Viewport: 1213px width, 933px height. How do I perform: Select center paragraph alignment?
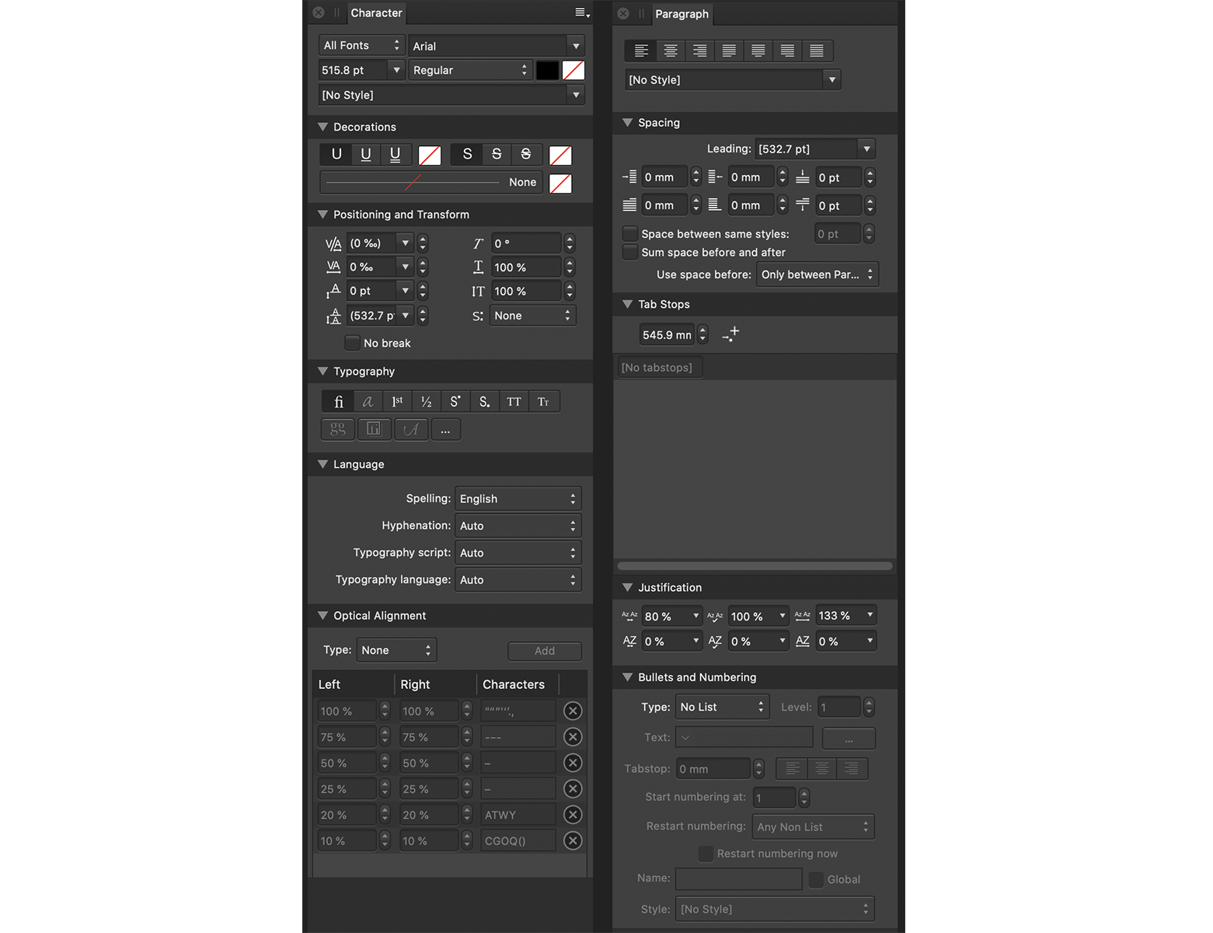(x=670, y=51)
